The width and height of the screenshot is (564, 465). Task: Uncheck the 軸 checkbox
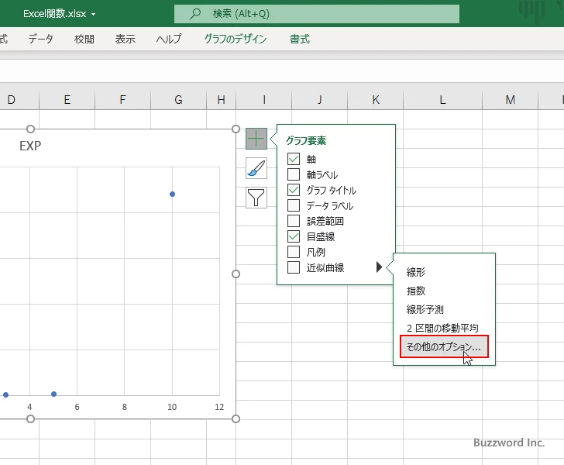[x=294, y=159]
